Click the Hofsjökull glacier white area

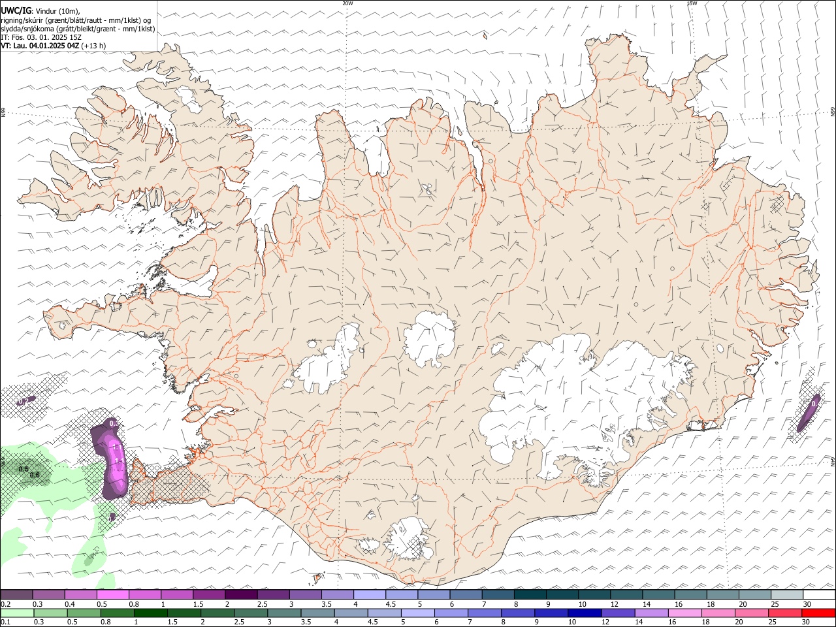[x=429, y=338]
